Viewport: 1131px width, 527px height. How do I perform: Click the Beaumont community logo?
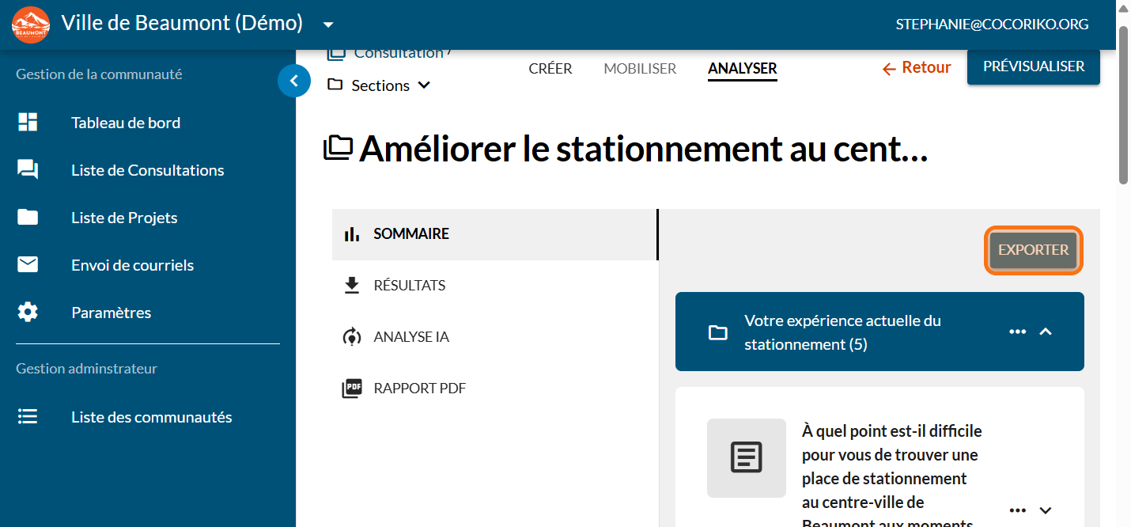pyautogui.click(x=31, y=25)
